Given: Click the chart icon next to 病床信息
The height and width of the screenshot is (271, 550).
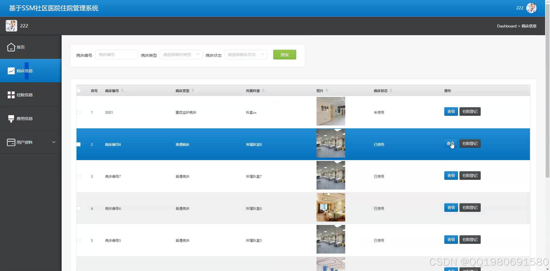Looking at the screenshot, I should 11,71.
